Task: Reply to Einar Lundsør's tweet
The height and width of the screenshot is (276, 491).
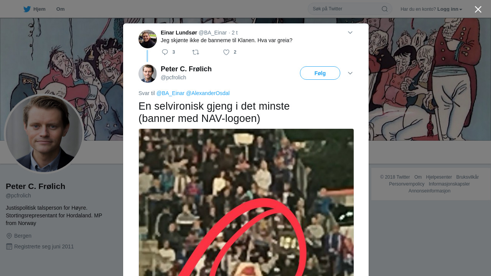Action: point(165,52)
